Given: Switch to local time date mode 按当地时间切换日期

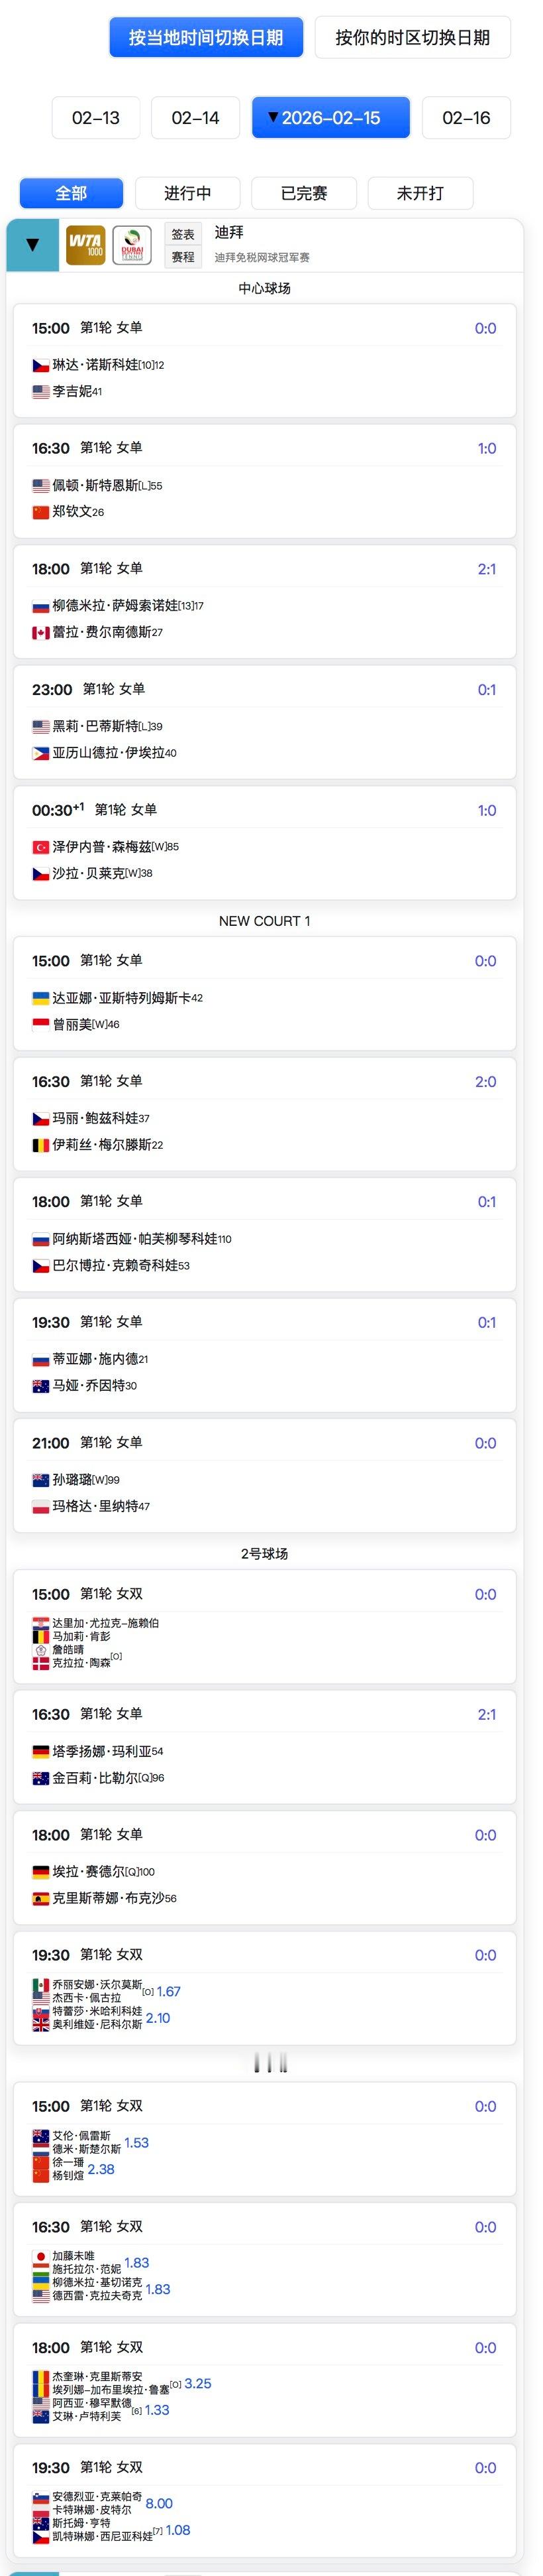Looking at the screenshot, I should coord(206,38).
